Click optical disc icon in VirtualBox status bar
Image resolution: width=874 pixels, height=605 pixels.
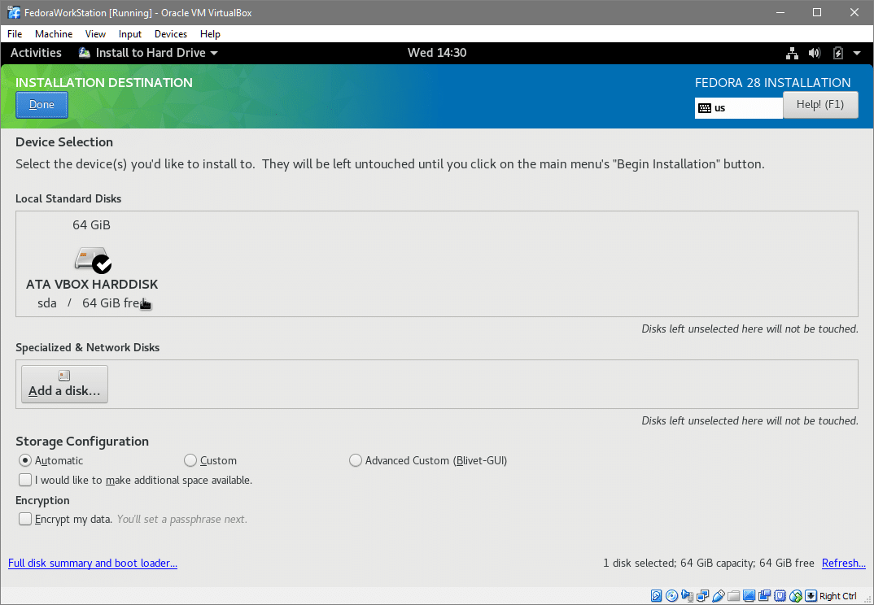pyautogui.click(x=671, y=595)
